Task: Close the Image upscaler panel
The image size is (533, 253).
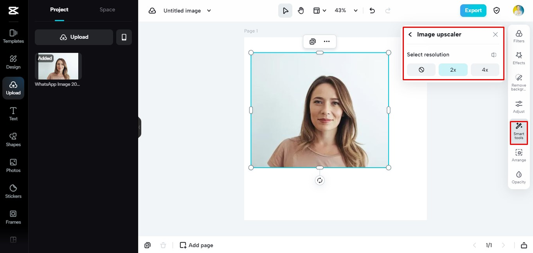Action: click(496, 35)
